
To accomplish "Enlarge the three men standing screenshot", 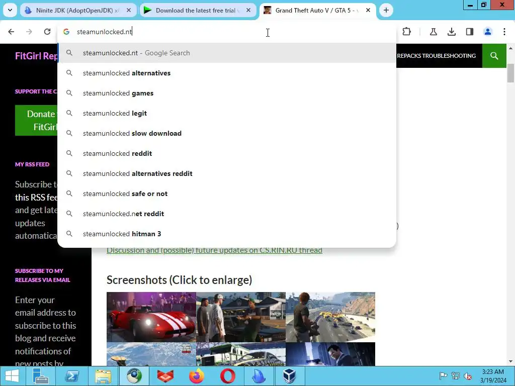I will pyautogui.click(x=241, y=317).
